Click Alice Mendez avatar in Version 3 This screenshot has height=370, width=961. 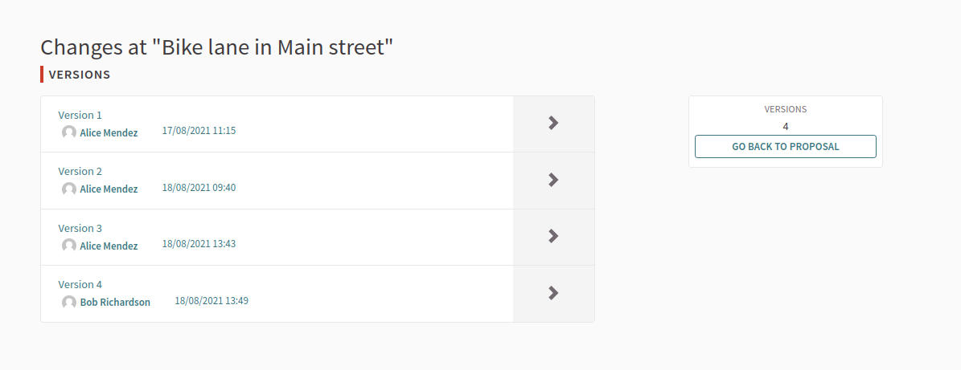coord(69,246)
